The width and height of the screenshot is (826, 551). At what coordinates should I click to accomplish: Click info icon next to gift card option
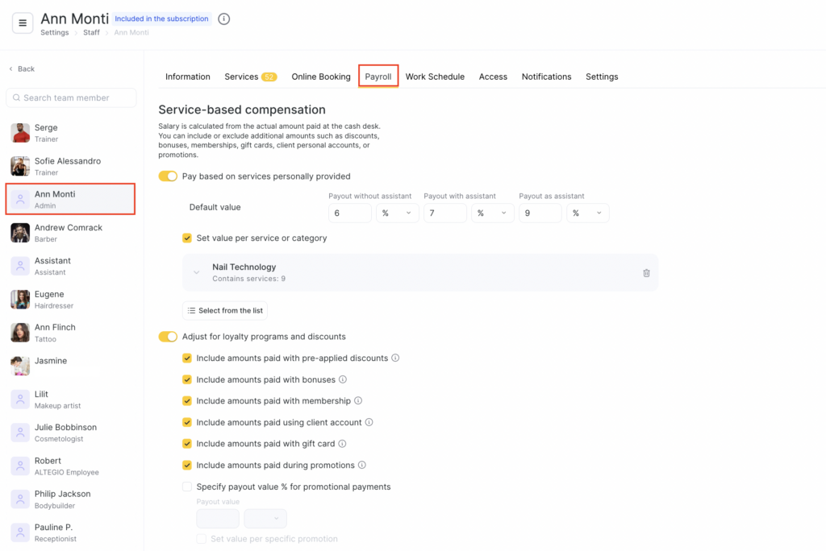342,444
